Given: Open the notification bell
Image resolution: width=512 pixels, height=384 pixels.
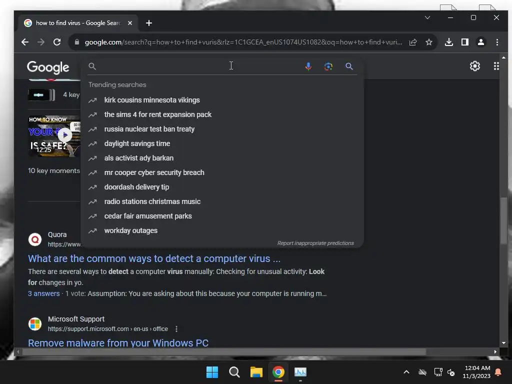Looking at the screenshot, I should coord(498,372).
